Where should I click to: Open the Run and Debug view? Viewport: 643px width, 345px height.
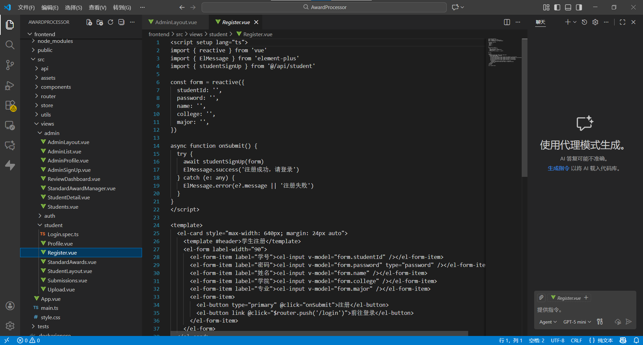pyautogui.click(x=10, y=85)
